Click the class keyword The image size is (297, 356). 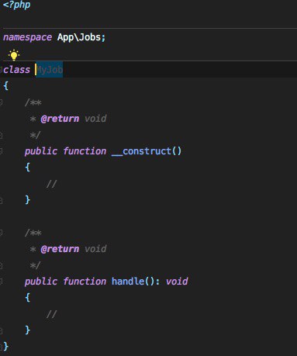click(x=16, y=70)
